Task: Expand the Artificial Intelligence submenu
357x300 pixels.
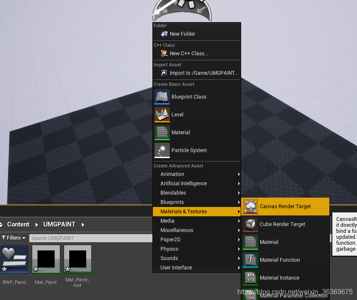Action: pyautogui.click(x=197, y=184)
